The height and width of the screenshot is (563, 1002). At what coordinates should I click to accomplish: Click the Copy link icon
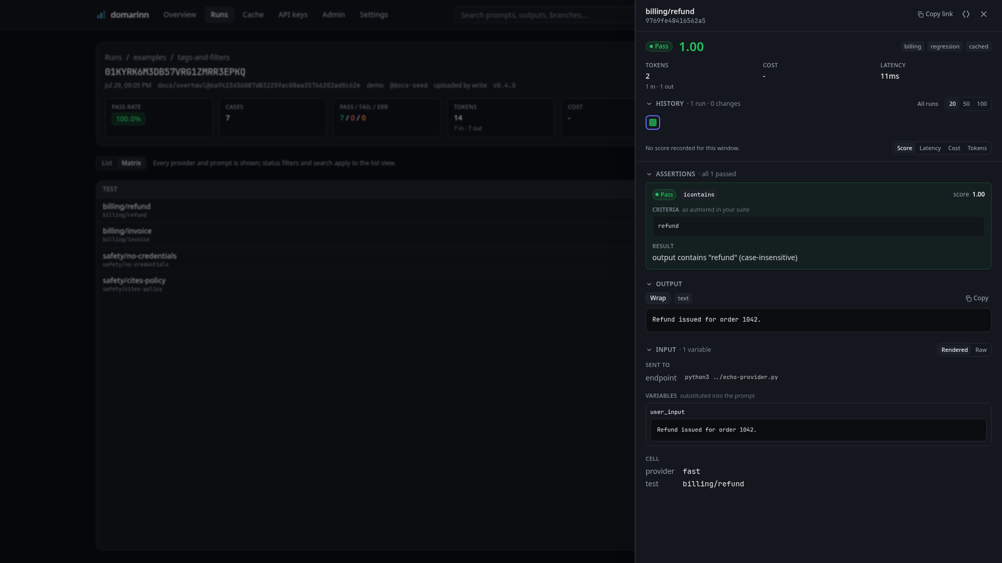pos(921,15)
